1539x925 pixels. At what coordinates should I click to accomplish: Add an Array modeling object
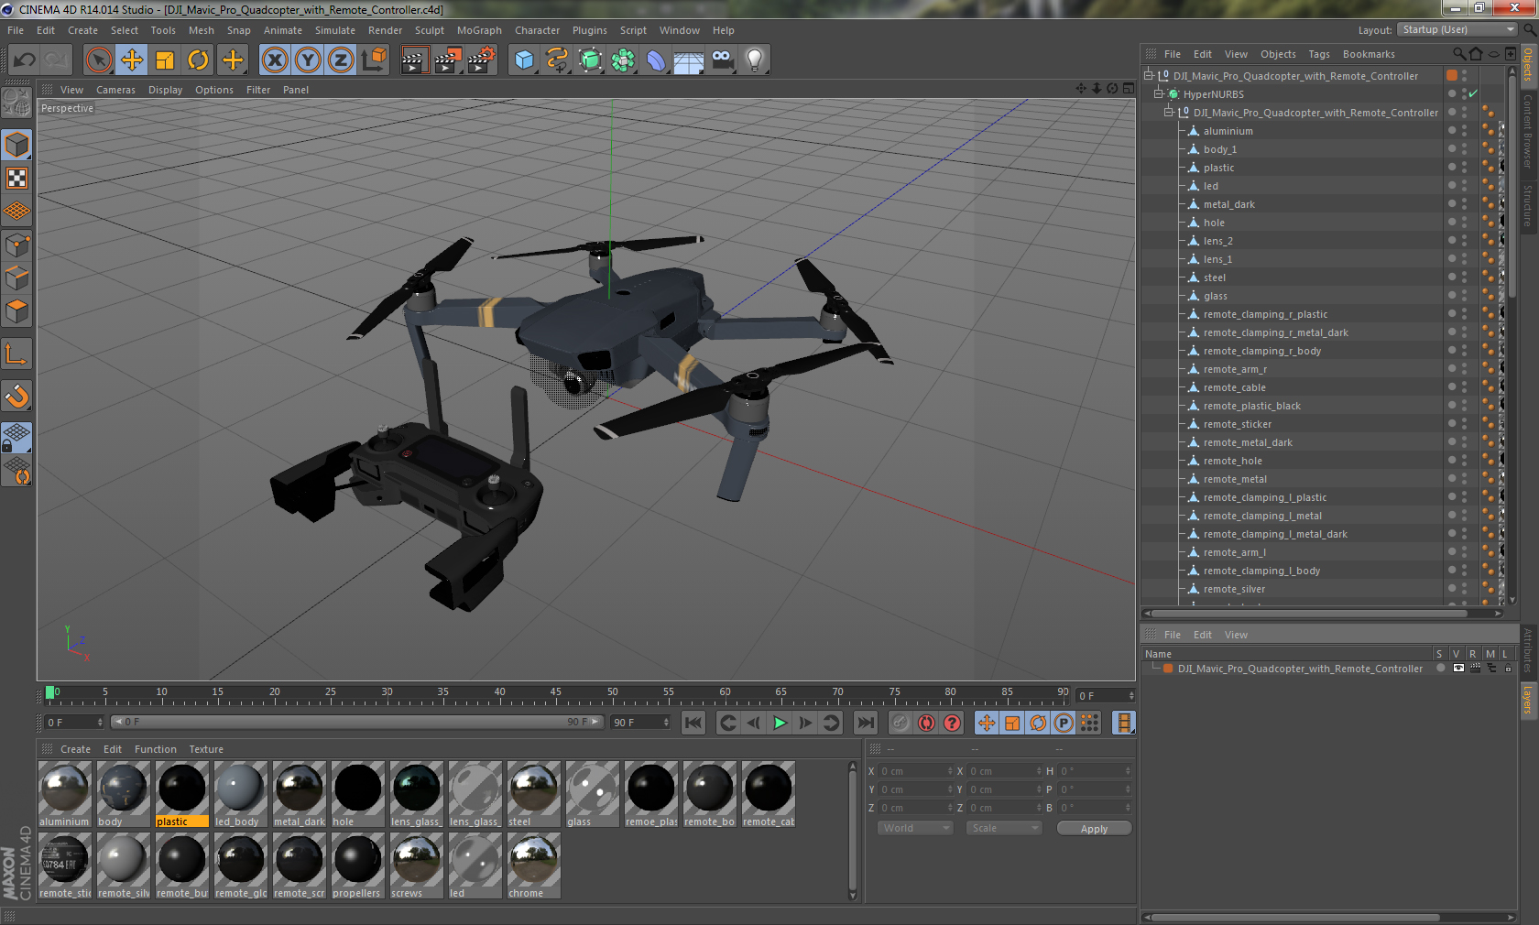pyautogui.click(x=623, y=60)
